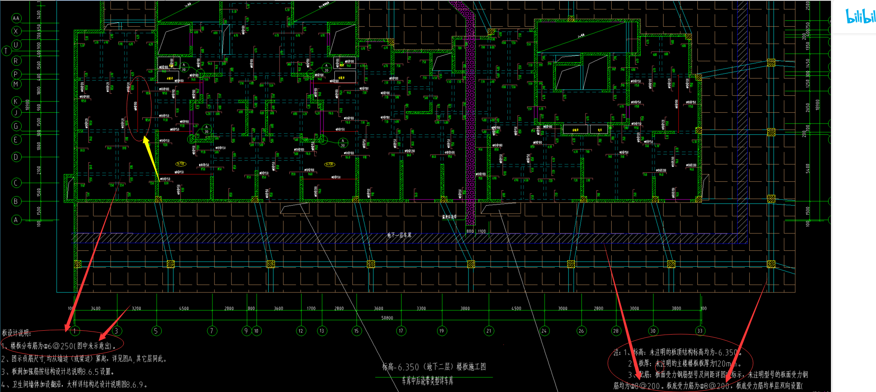The width and height of the screenshot is (876, 392).
Task: Select grid axis bubble 26
Action: click(581, 331)
